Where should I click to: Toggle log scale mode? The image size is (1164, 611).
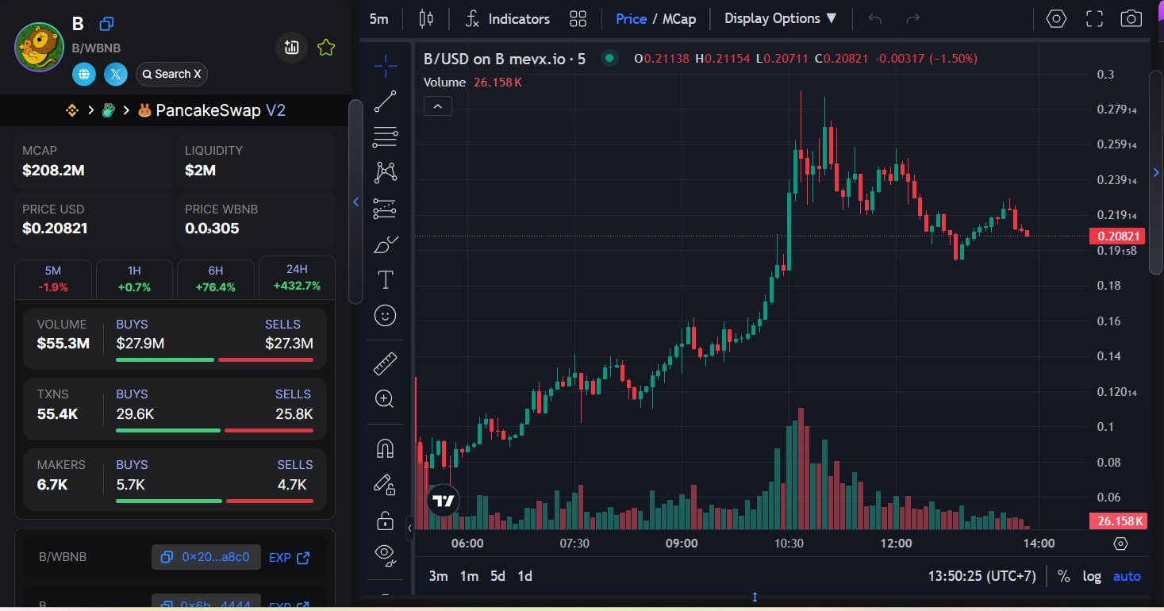coord(1092,576)
